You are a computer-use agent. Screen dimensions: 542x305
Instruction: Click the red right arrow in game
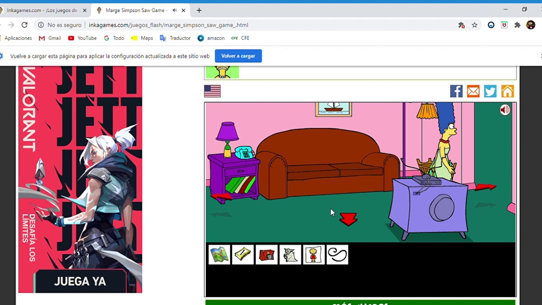pyautogui.click(x=485, y=186)
